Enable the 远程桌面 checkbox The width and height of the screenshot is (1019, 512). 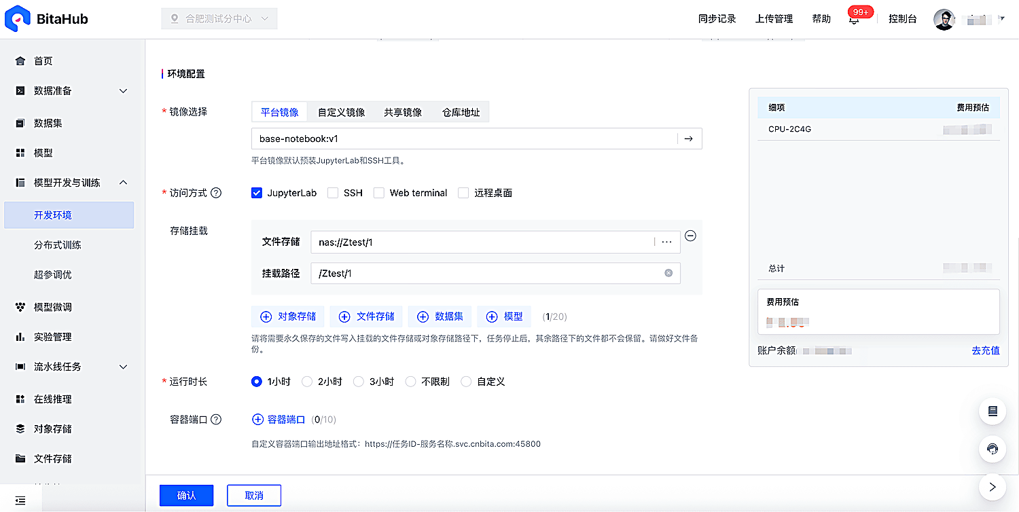point(463,193)
